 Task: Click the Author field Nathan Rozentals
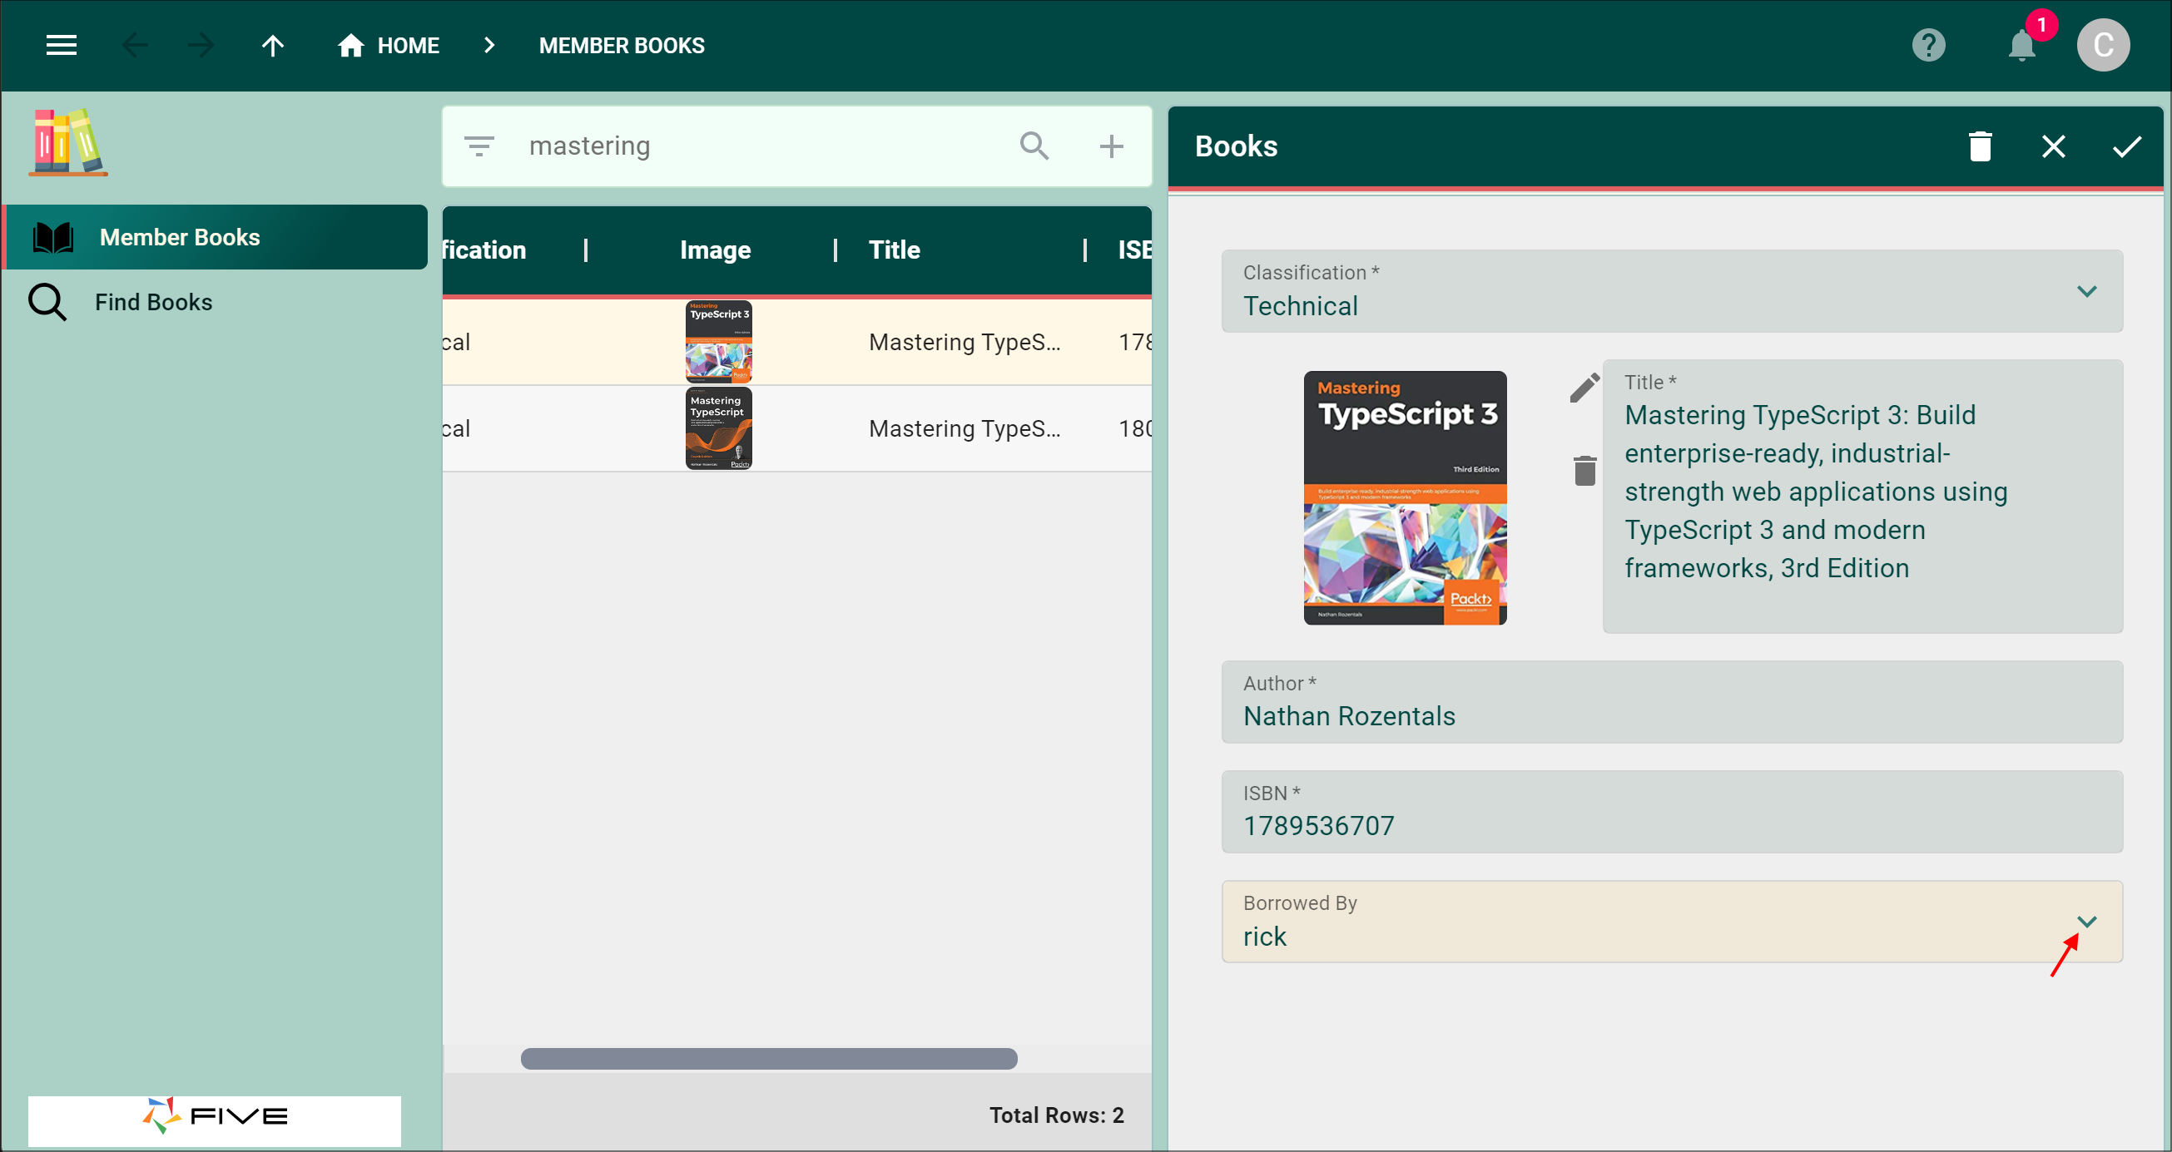(x=1672, y=702)
